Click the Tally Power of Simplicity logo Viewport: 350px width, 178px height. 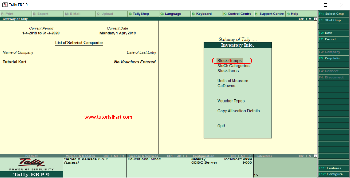click(x=31, y=164)
